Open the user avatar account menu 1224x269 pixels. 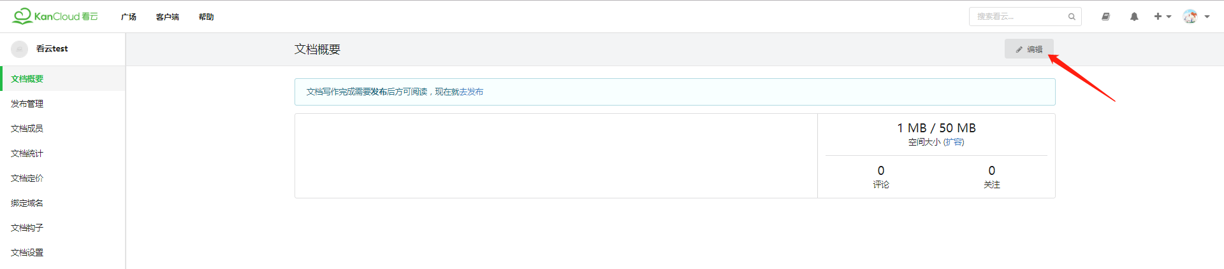[1195, 17]
